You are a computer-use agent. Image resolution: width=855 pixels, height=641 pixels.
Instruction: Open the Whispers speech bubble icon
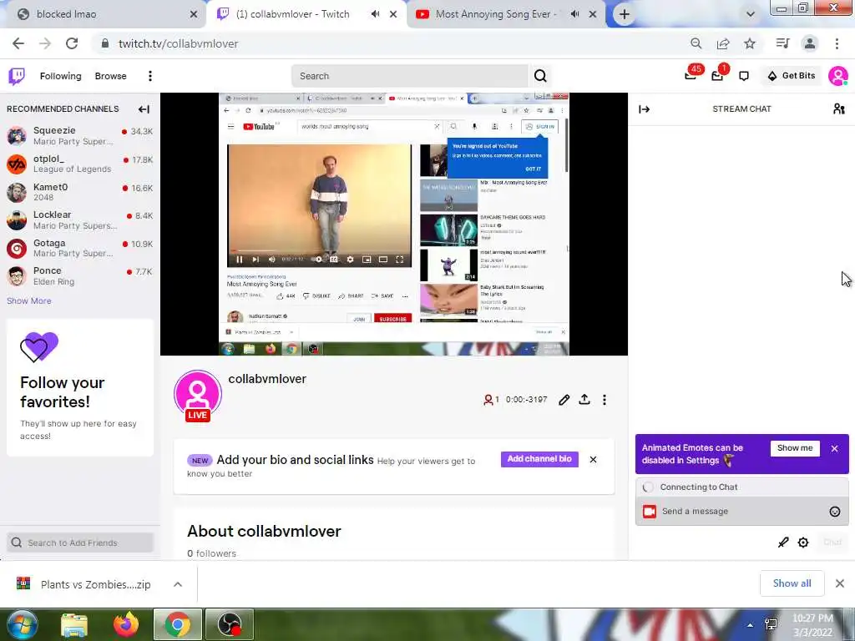pyautogui.click(x=744, y=76)
